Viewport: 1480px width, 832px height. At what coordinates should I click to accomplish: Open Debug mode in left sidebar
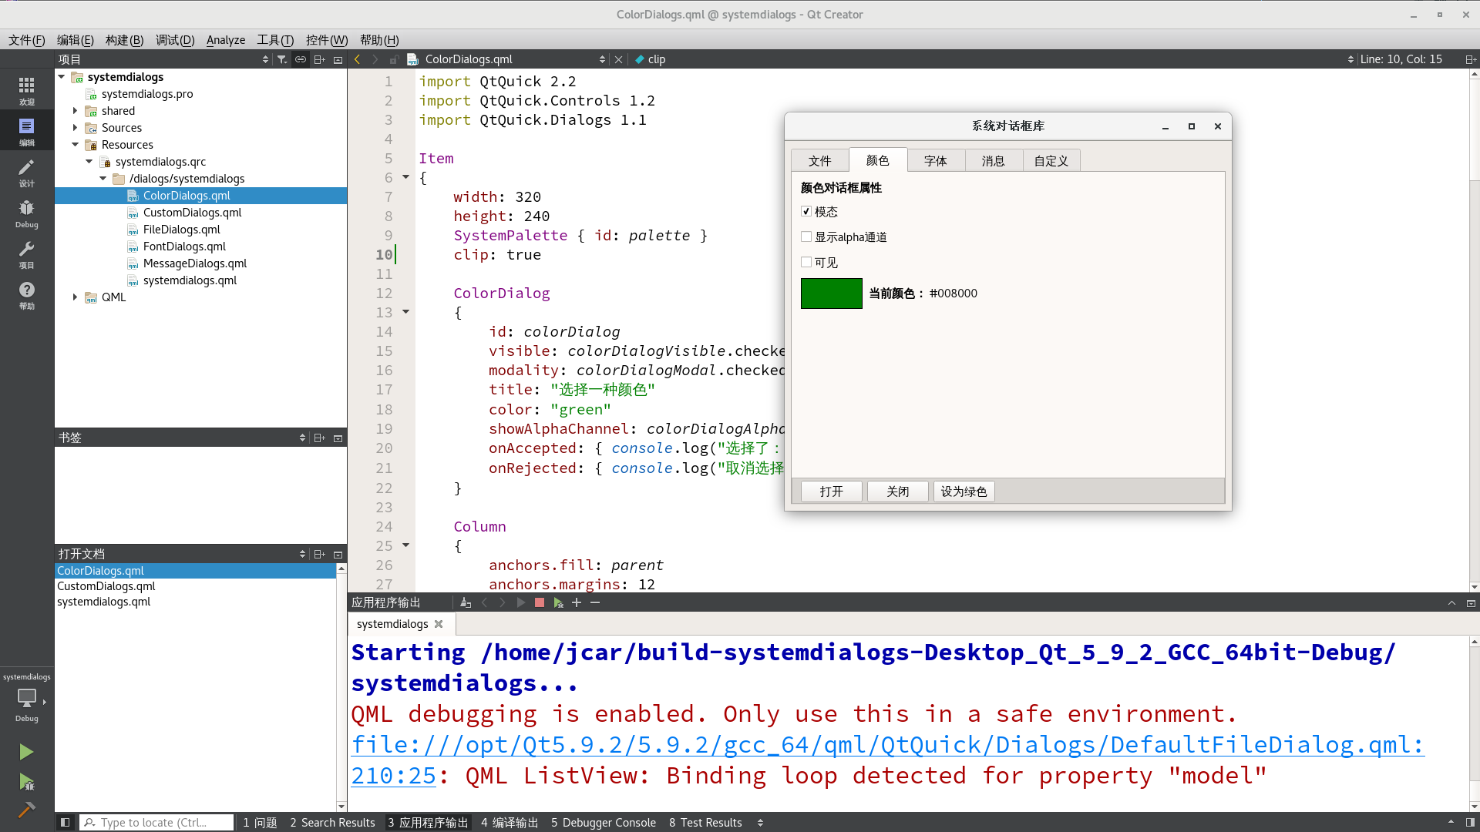tap(26, 213)
